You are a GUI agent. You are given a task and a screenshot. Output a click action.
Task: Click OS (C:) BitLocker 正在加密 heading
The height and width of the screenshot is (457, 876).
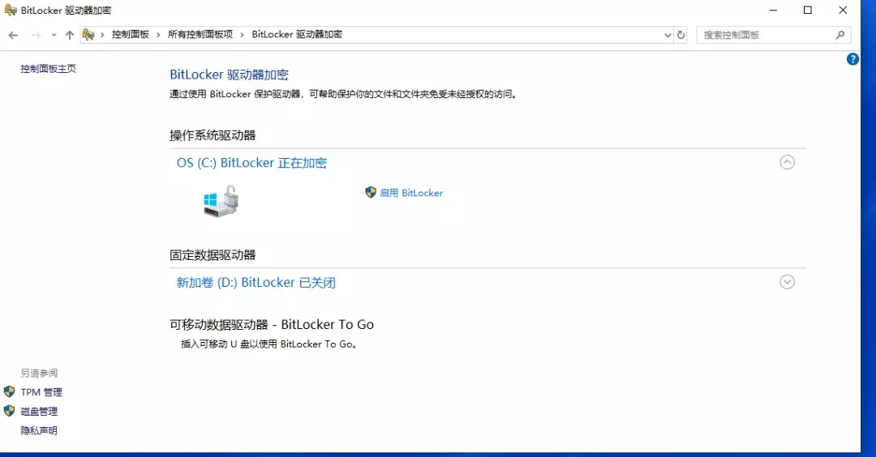[x=251, y=163]
